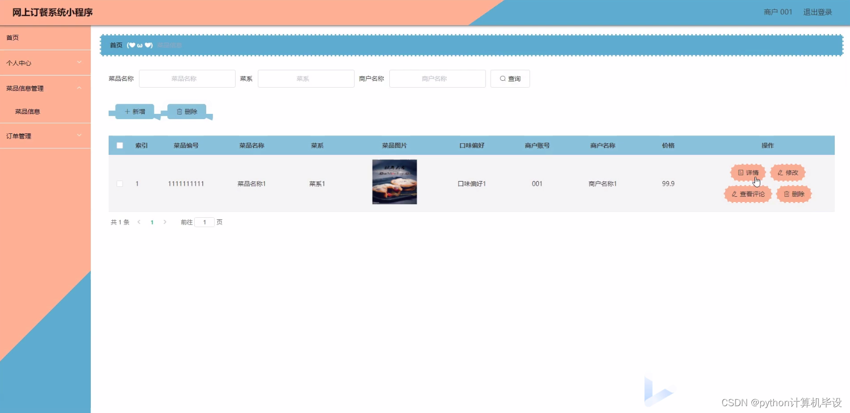The image size is (850, 413).
Task: Focus the 前往 page jump input
Action: [x=205, y=222]
